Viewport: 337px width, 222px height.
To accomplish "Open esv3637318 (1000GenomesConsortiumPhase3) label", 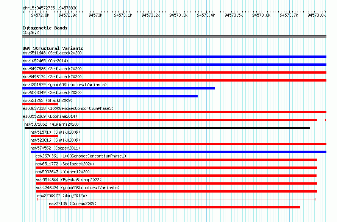I will [68, 108].
